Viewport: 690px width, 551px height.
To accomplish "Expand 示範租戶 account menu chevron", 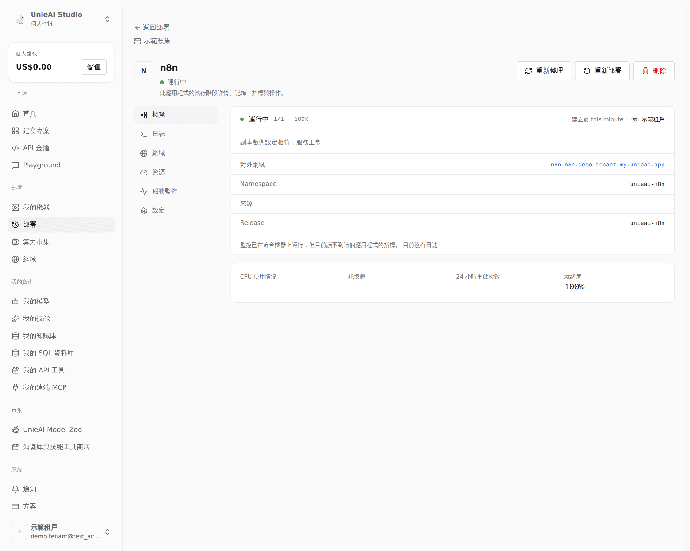I will pos(107,532).
